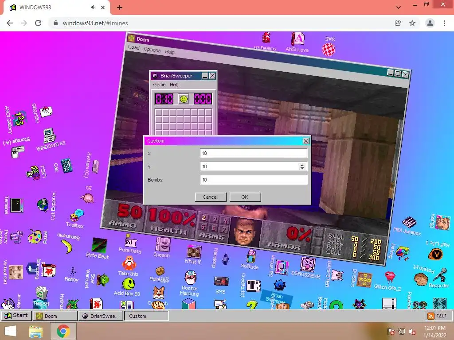The height and width of the screenshot is (340, 454).
Task: Open a new browser tab
Action: pyautogui.click(x=120, y=8)
